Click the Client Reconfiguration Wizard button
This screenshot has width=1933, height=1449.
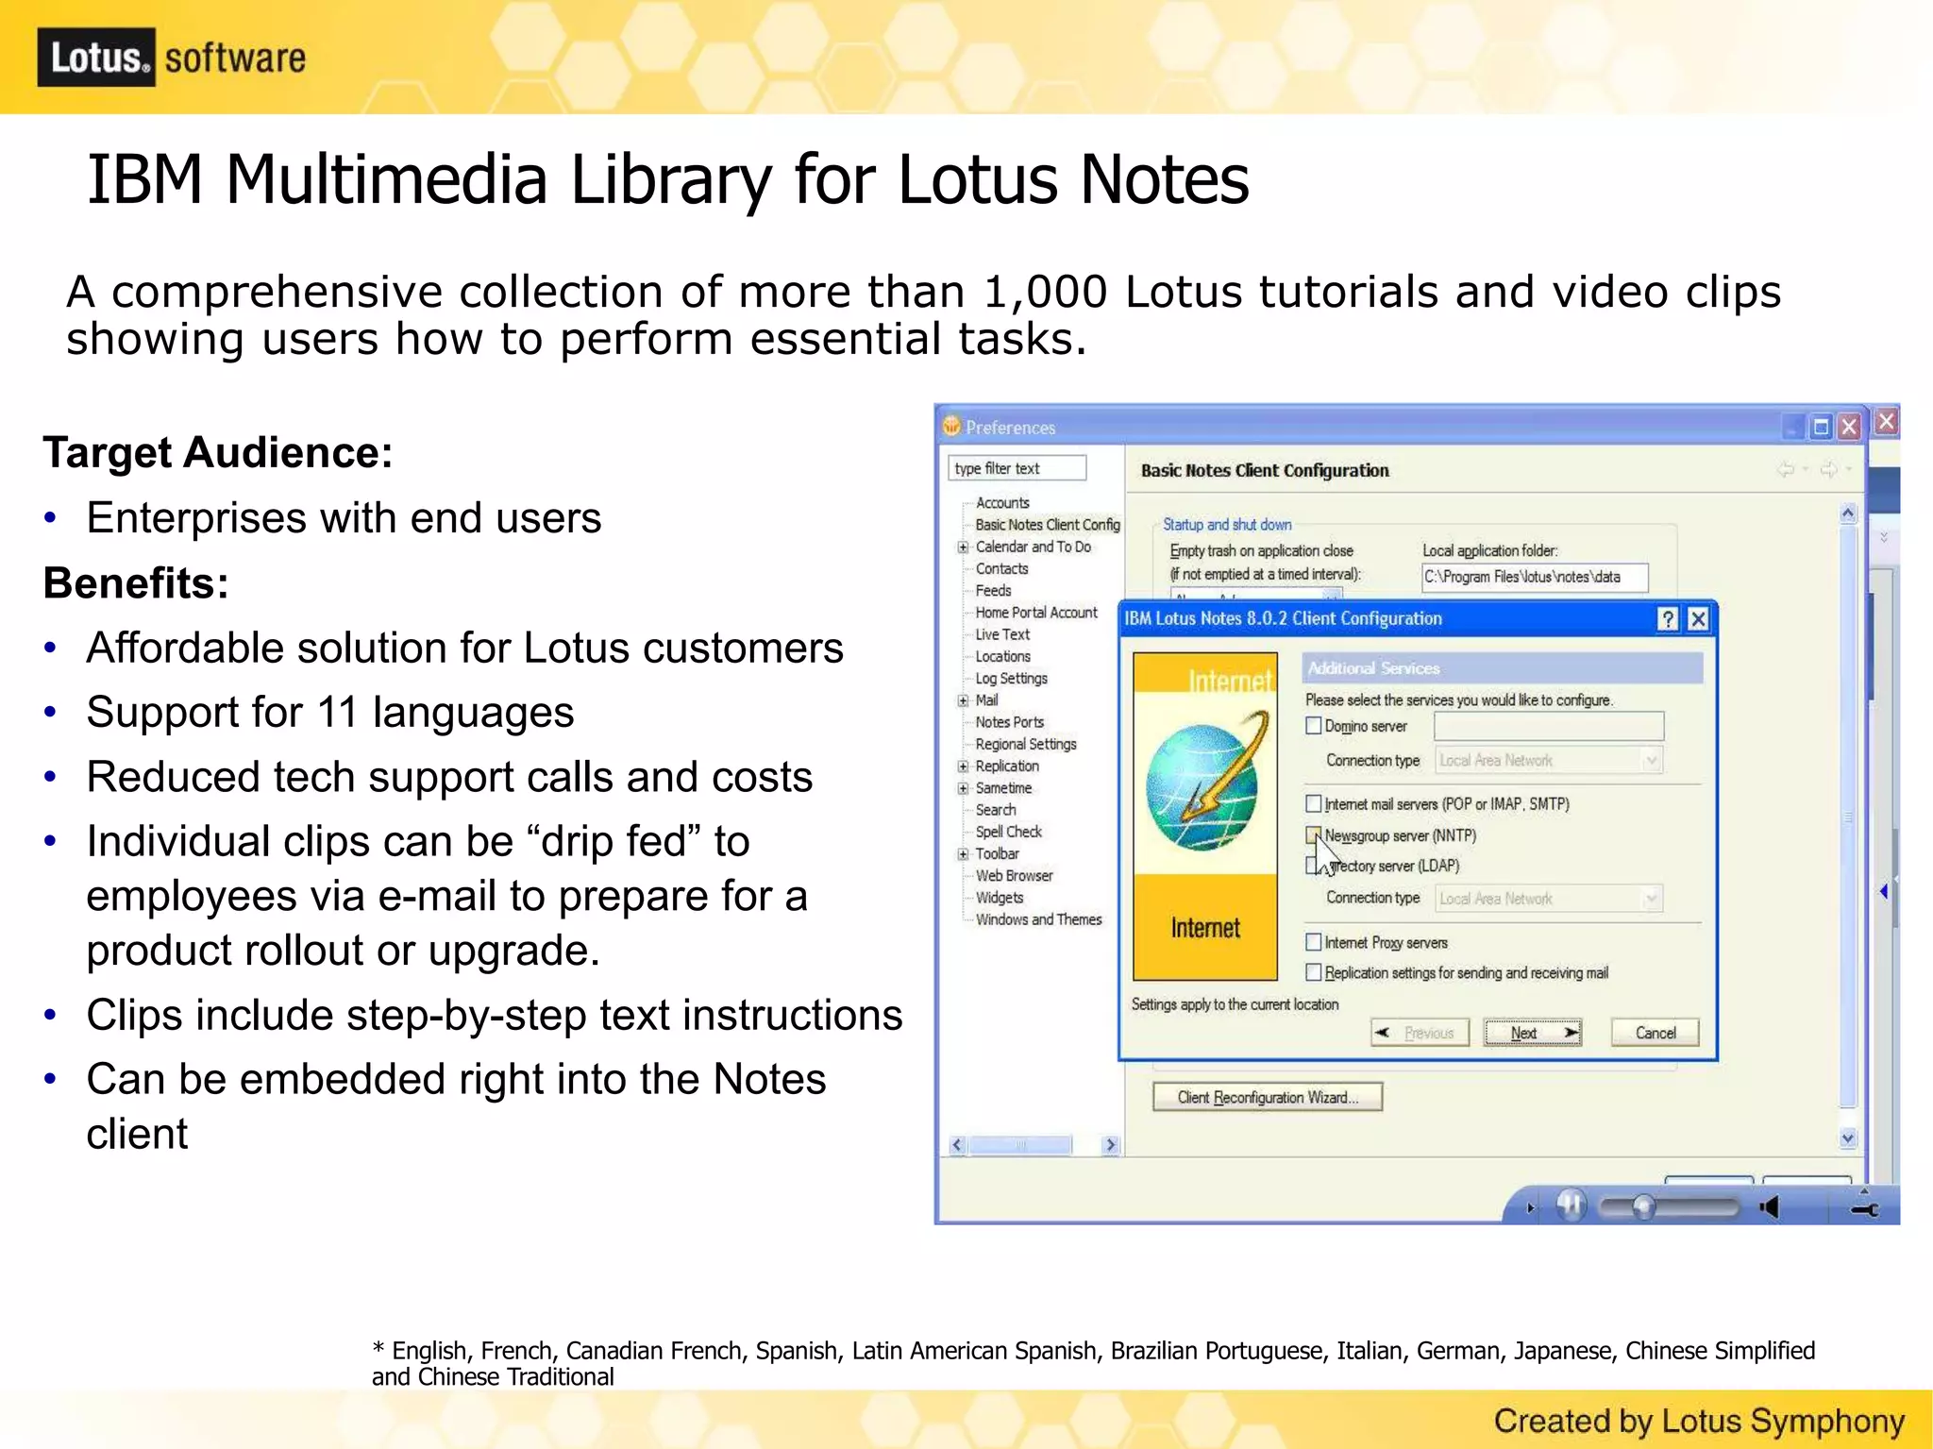click(x=1267, y=1097)
